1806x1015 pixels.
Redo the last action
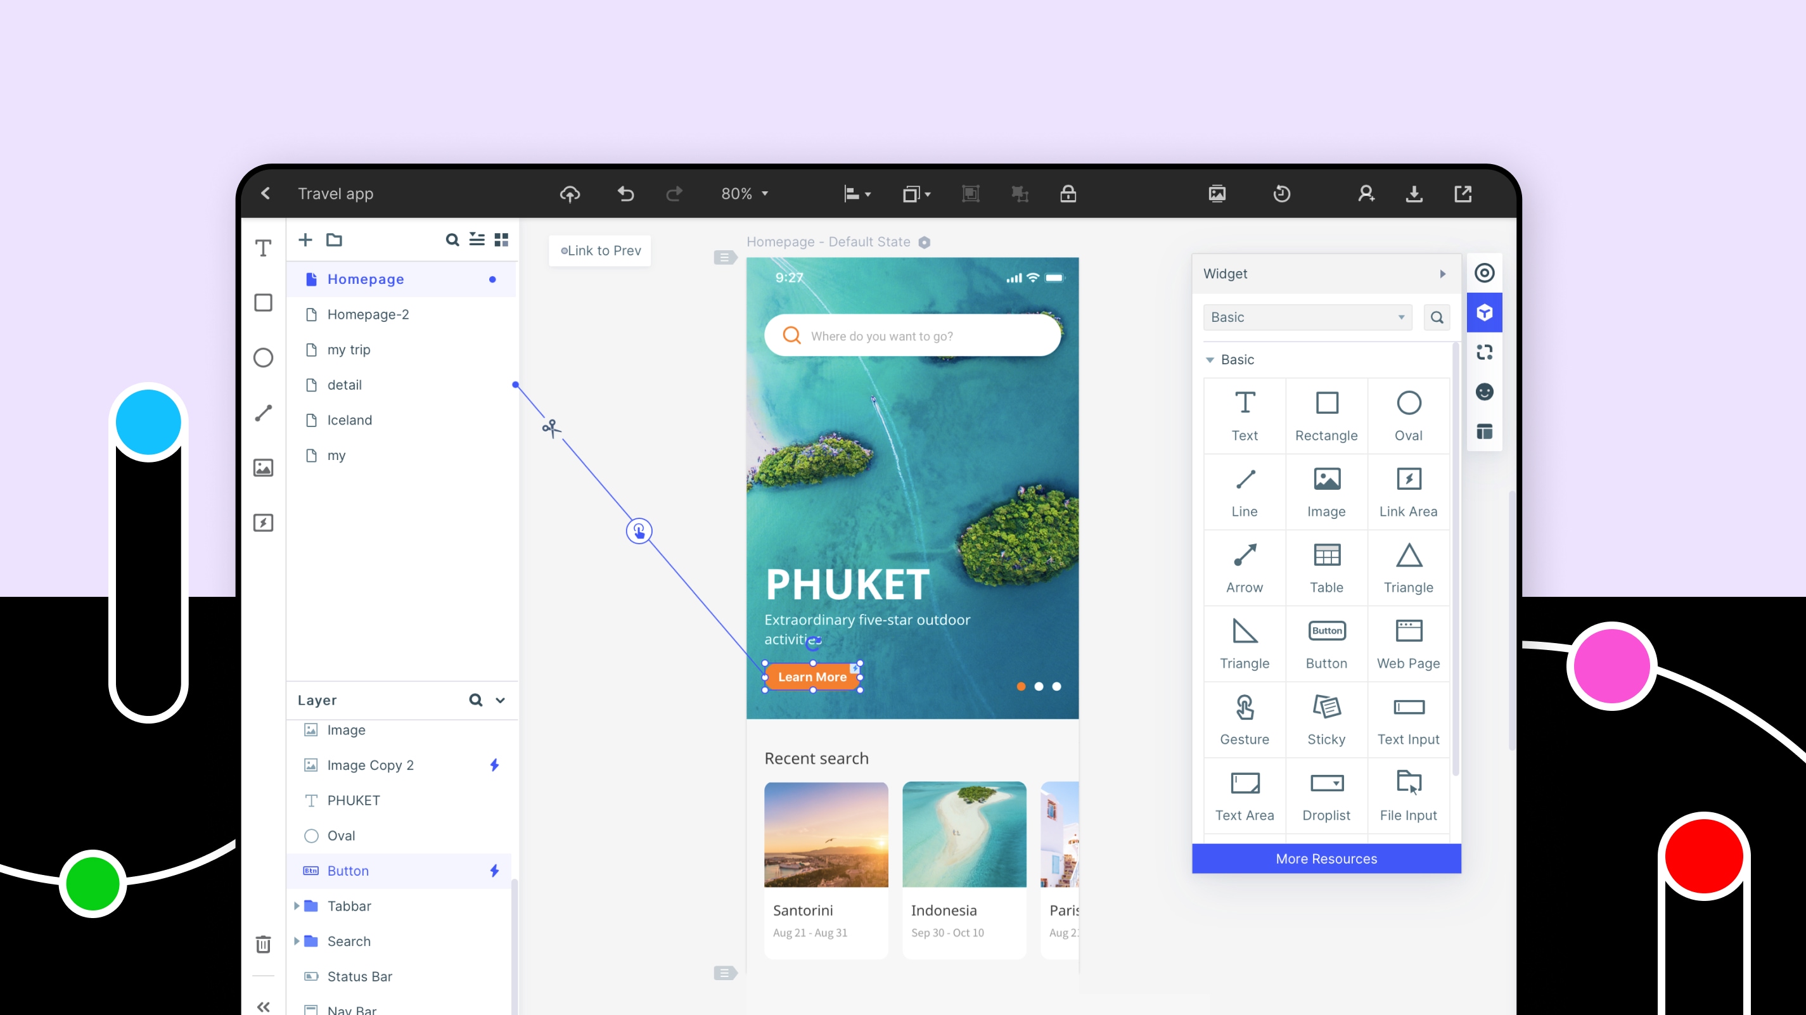(x=674, y=193)
